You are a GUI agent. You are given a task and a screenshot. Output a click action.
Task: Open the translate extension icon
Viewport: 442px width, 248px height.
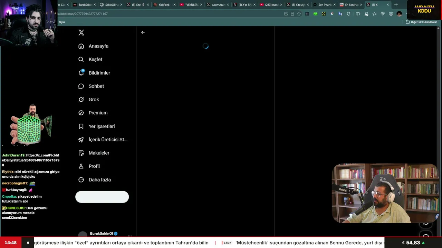click(x=340, y=14)
